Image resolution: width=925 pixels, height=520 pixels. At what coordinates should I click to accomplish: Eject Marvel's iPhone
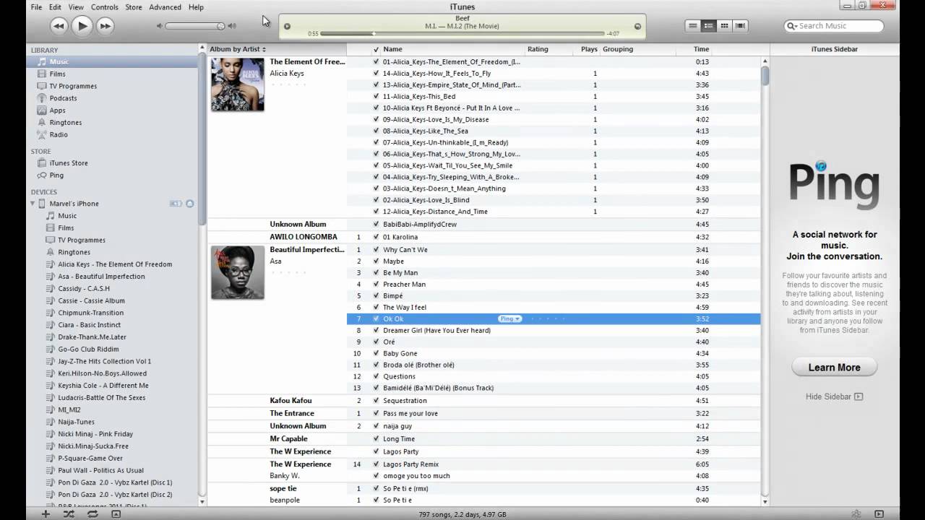point(190,204)
